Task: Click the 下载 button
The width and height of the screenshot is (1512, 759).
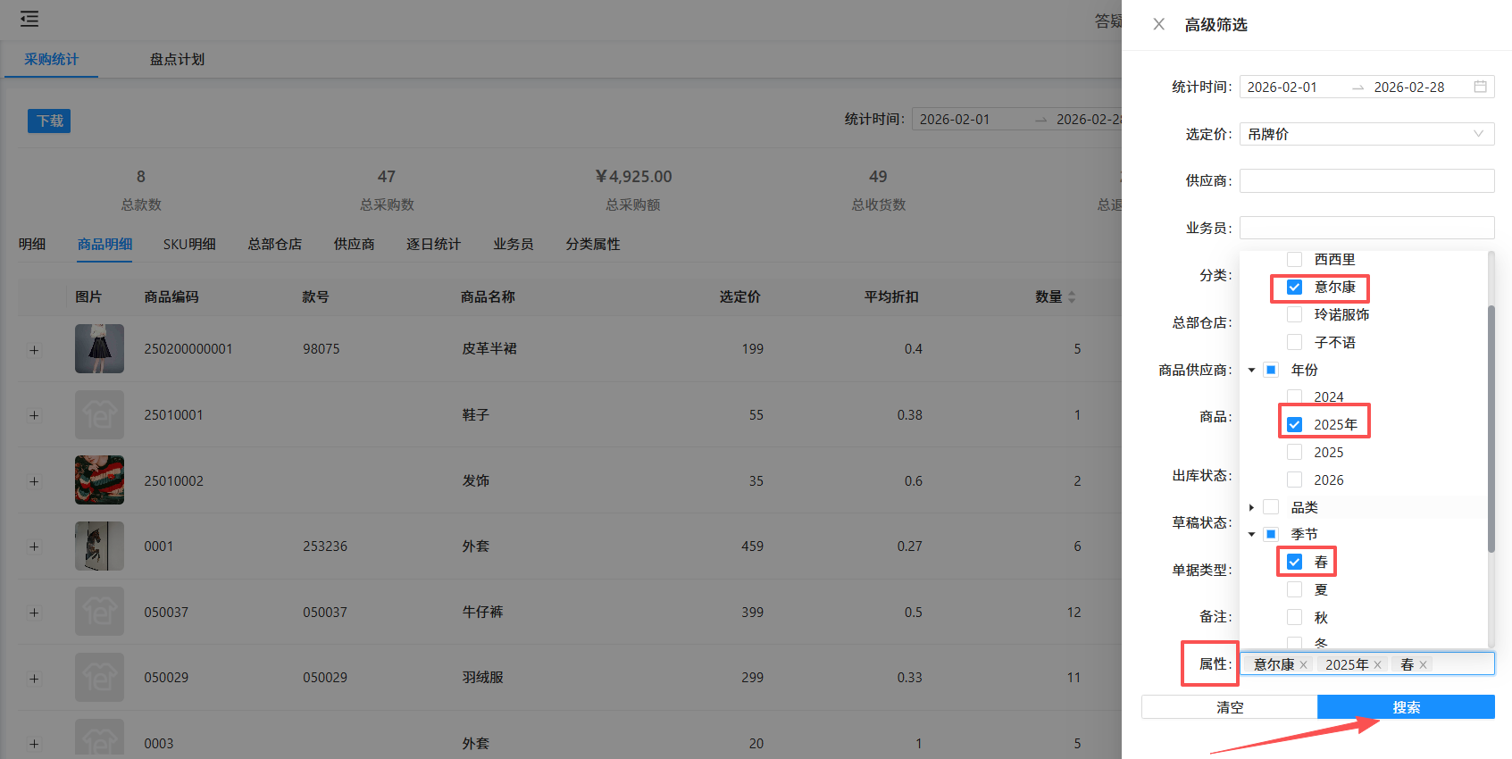Action: click(x=49, y=121)
